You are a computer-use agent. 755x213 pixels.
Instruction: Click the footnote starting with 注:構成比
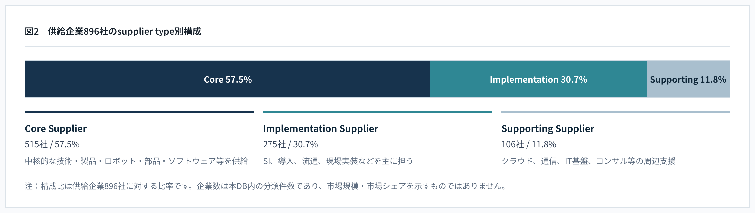(x=266, y=186)
